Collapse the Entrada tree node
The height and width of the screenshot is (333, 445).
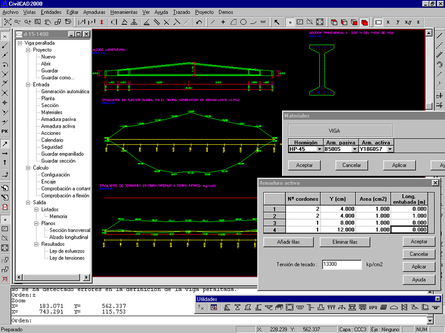pos(27,85)
